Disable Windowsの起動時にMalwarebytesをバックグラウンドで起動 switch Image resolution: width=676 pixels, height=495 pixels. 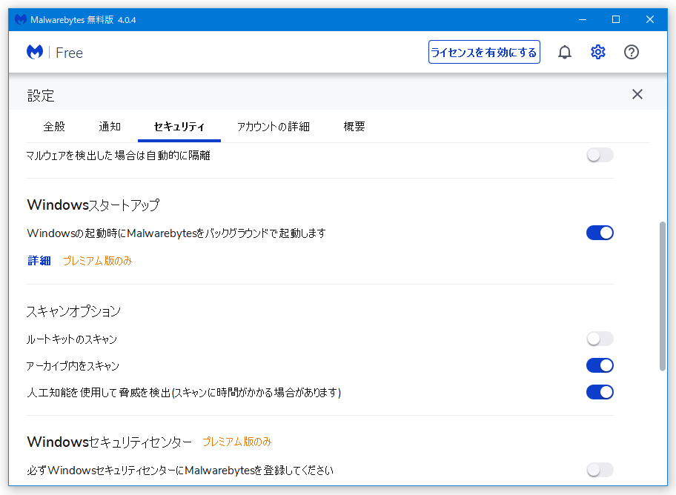(x=600, y=233)
